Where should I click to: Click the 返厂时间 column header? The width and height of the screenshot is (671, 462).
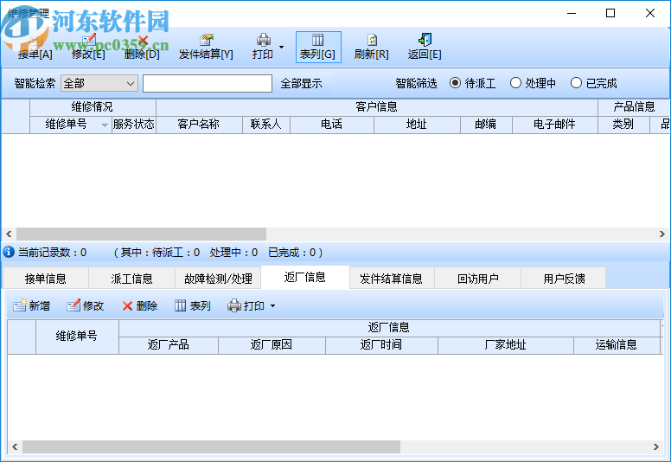(381, 345)
